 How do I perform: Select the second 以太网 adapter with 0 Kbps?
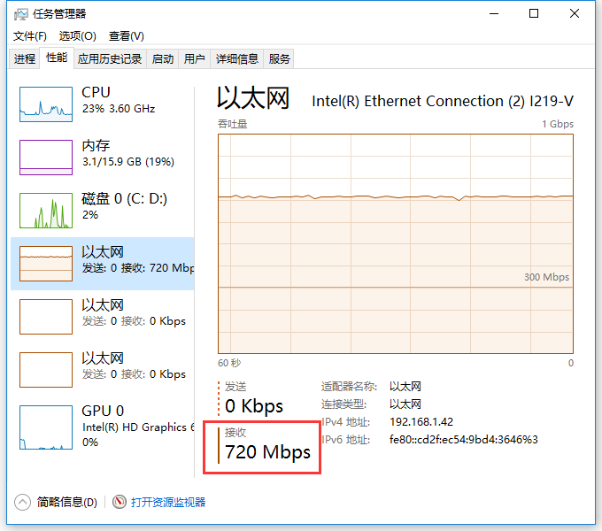(x=103, y=317)
